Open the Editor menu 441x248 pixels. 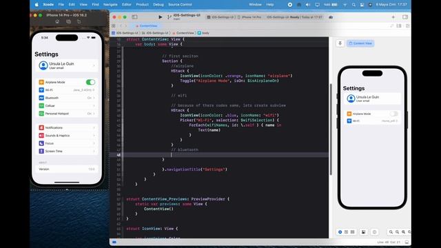(x=127, y=5)
